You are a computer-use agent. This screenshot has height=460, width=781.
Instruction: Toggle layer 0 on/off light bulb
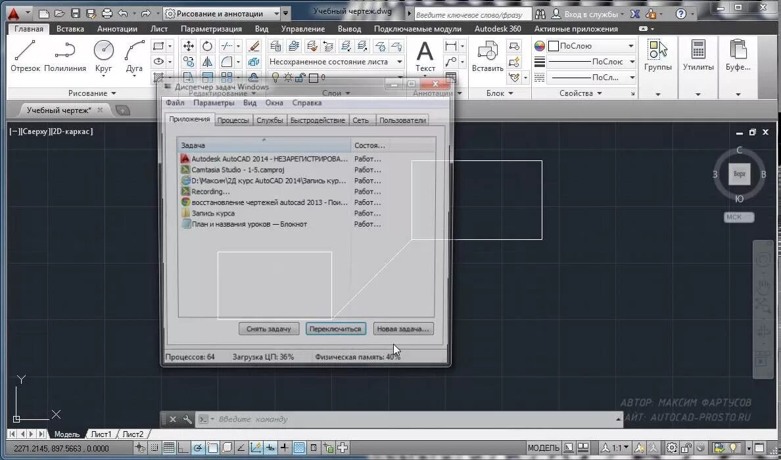point(275,78)
